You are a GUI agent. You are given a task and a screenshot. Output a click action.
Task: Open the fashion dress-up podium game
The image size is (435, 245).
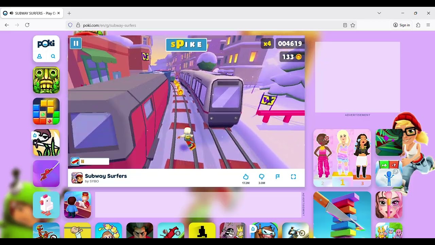point(342,158)
